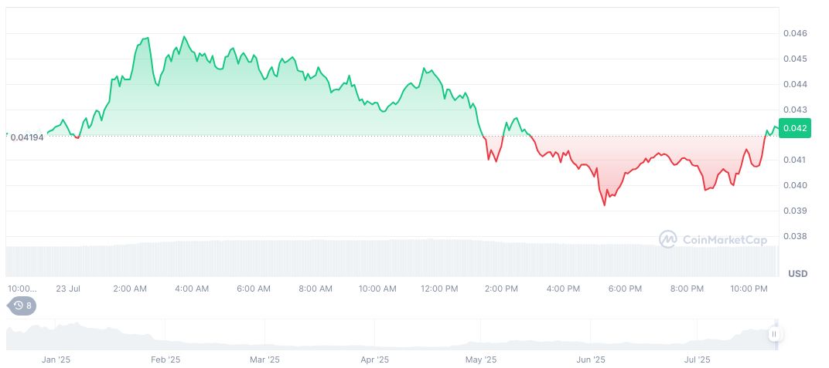Click the 0.046 price axis label

coord(795,33)
